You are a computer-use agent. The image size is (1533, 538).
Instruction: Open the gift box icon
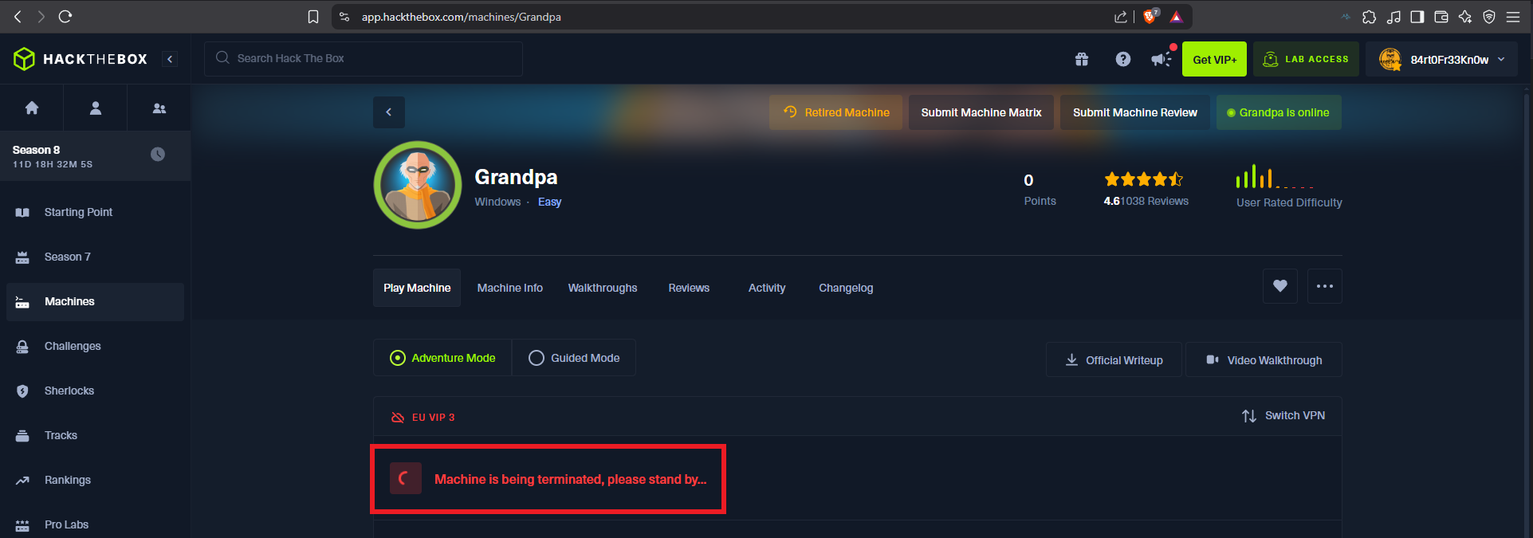pyautogui.click(x=1082, y=59)
